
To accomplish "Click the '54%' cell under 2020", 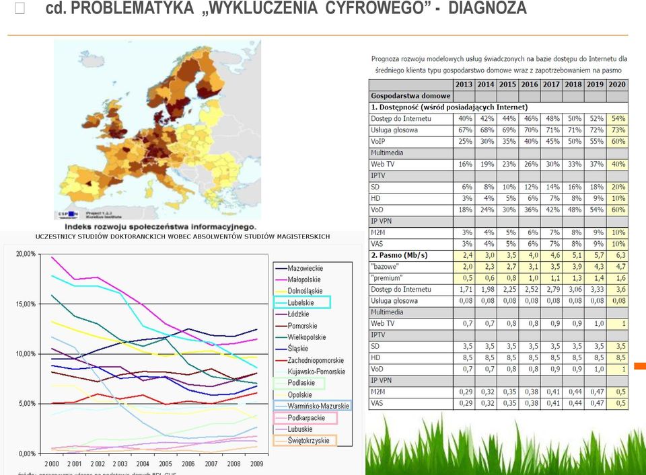I will click(x=618, y=119).
